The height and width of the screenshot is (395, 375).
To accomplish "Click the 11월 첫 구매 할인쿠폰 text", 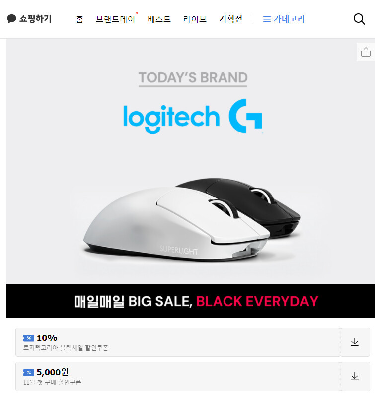I will click(52, 382).
